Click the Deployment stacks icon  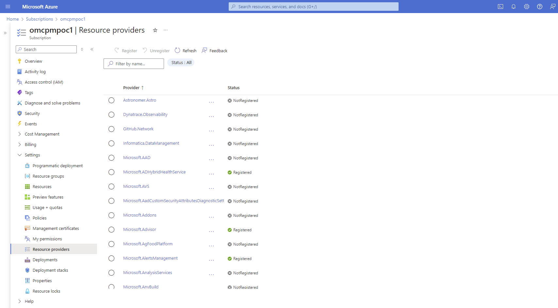27,270
